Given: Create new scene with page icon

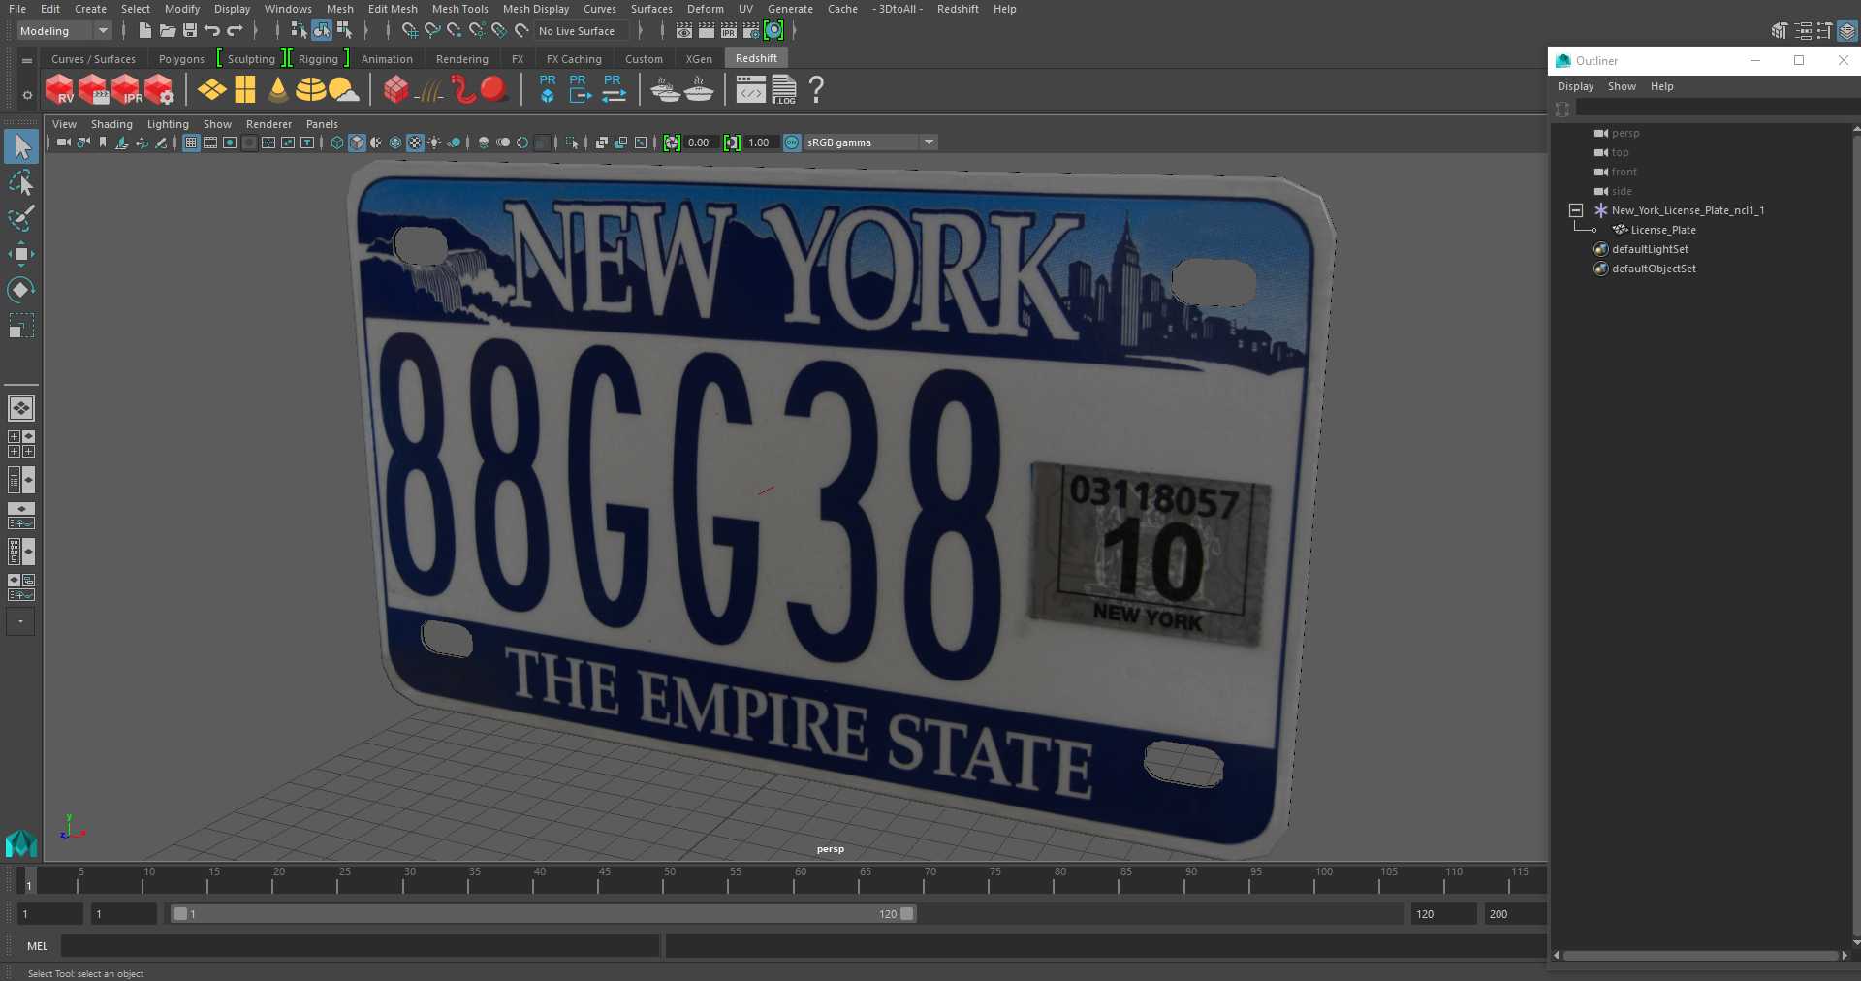Looking at the screenshot, I should pyautogui.click(x=144, y=31).
